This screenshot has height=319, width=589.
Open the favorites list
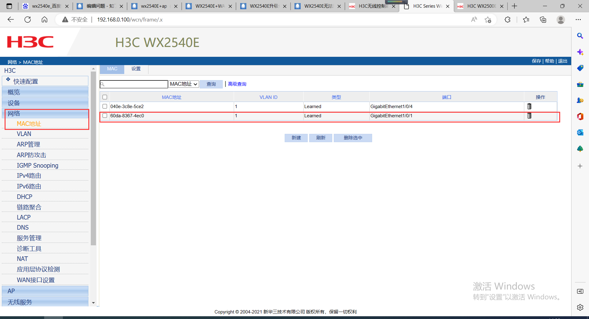[526, 20]
